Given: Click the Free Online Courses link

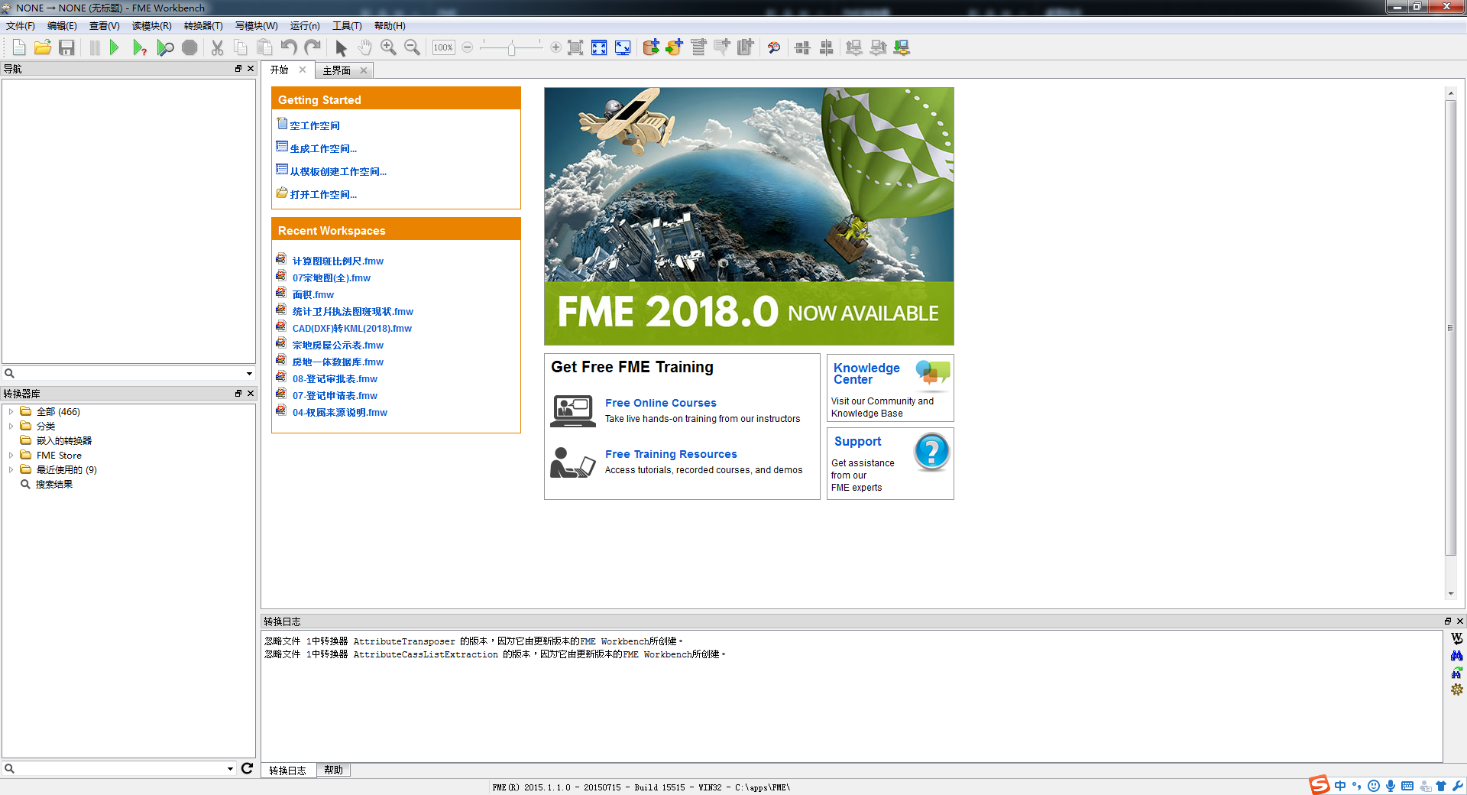Looking at the screenshot, I should point(661,403).
